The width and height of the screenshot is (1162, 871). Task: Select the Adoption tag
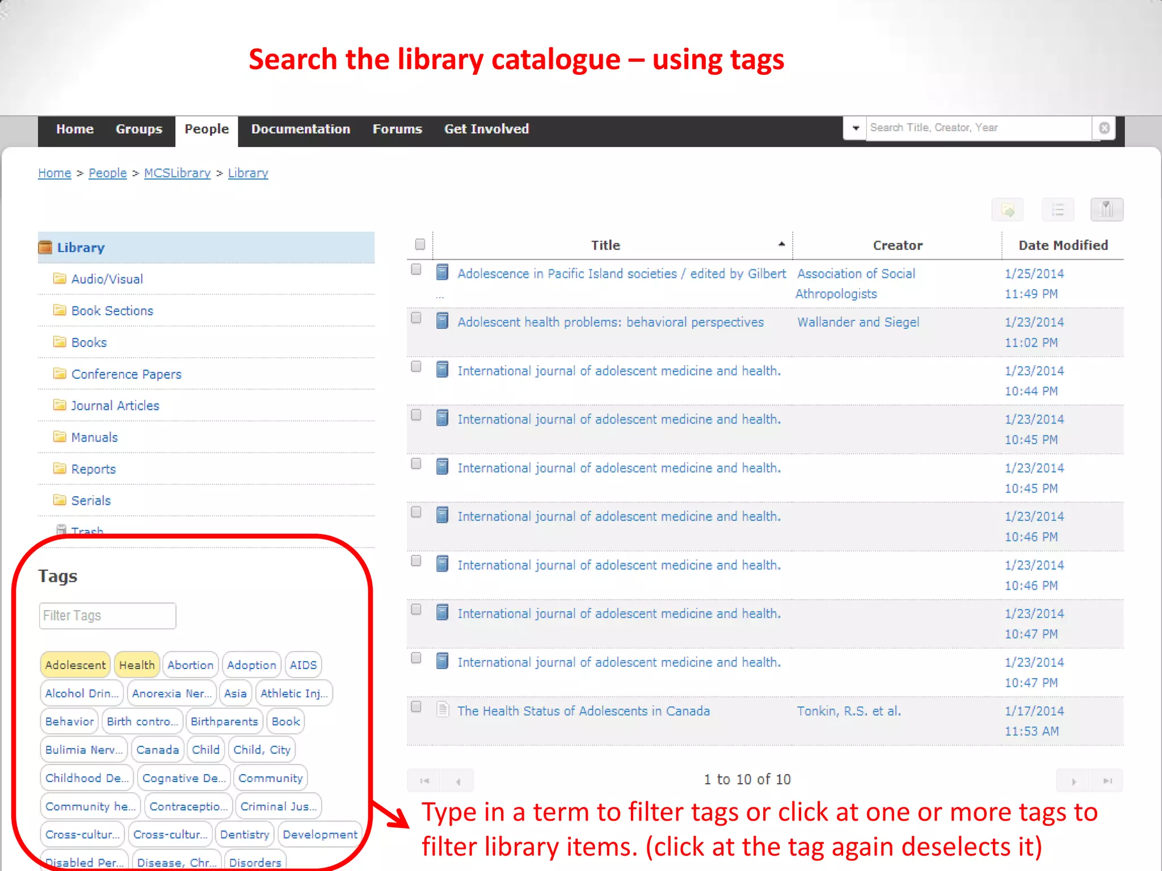[251, 665]
